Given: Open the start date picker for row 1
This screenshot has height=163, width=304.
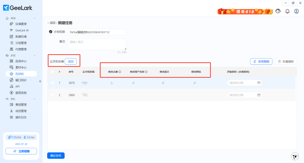Looking at the screenshot, I should click(x=245, y=83).
